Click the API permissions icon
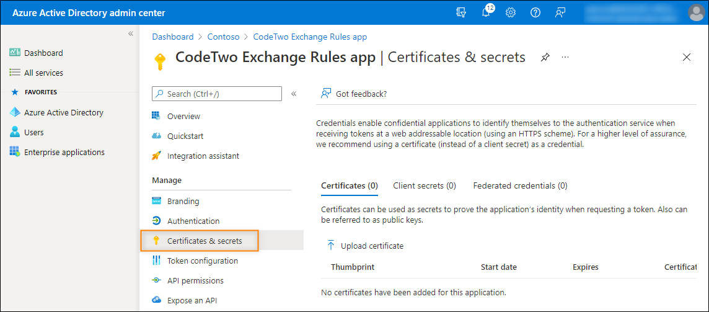The image size is (709, 312). coord(156,281)
